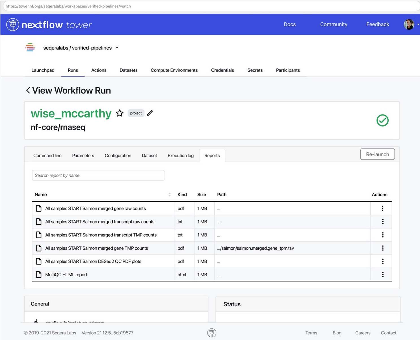
Task: Click the Size column header
Action: point(202,195)
